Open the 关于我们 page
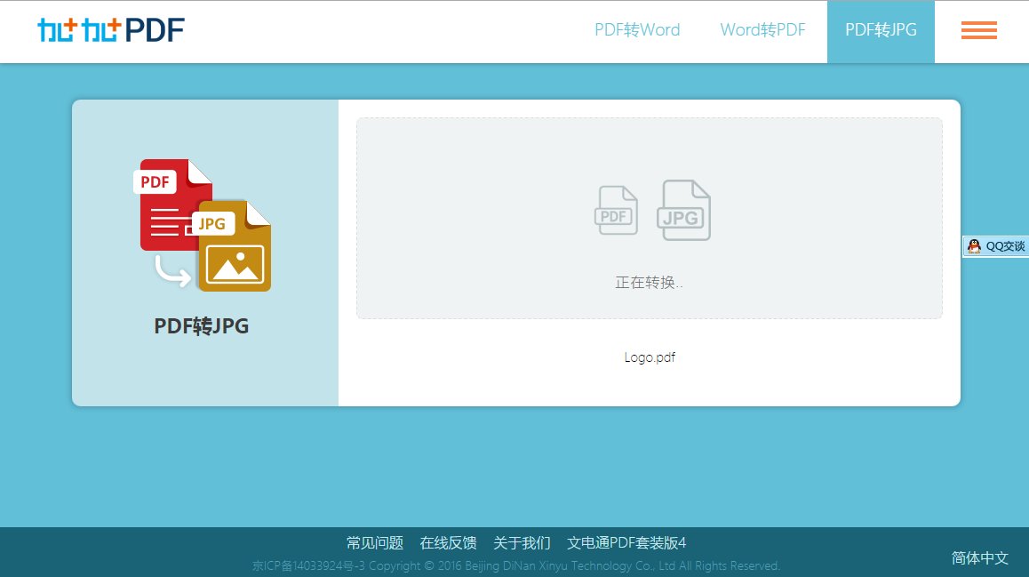Screen dimensions: 1029x577 point(522,542)
